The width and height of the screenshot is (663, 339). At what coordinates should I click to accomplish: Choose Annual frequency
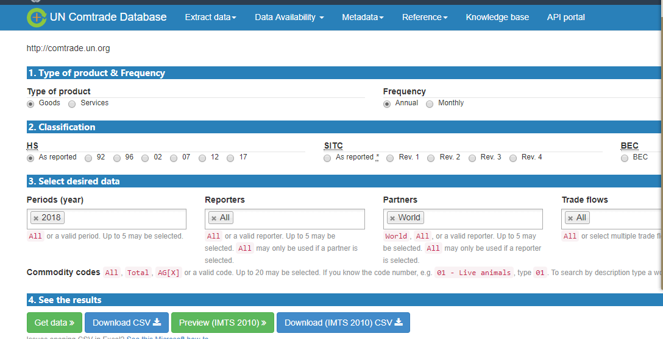click(387, 104)
